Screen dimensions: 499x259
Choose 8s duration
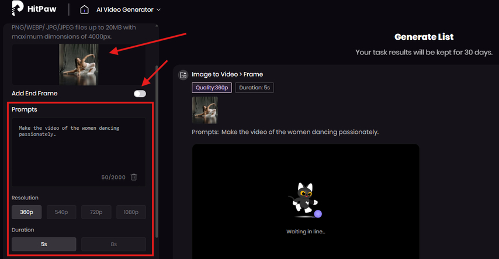point(113,244)
